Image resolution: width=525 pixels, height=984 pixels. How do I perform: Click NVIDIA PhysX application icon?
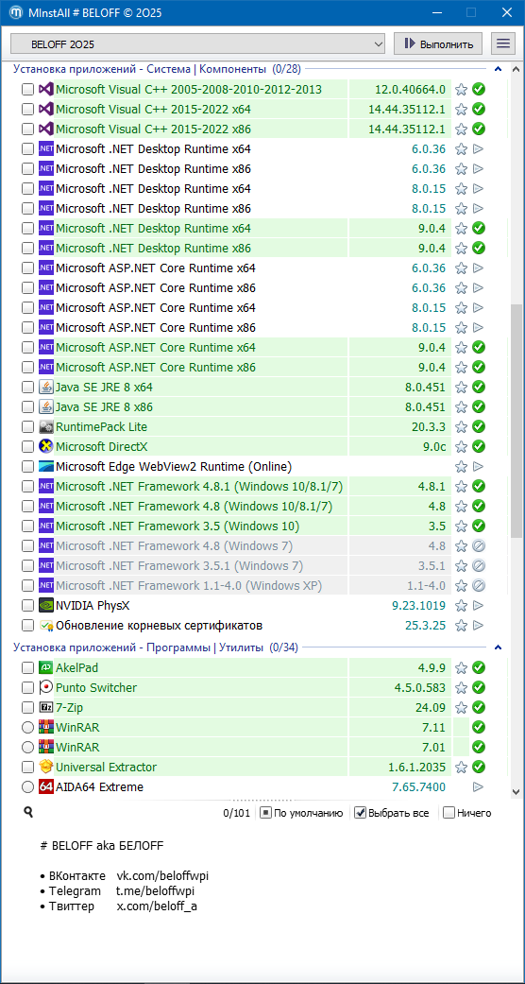(x=45, y=606)
